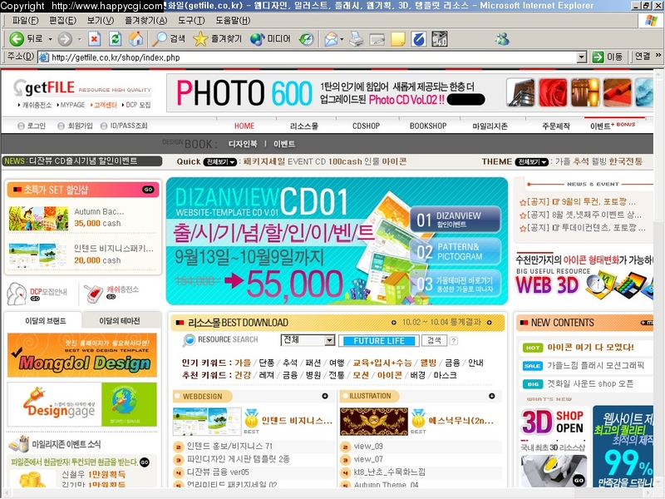Click the FUTURE LIFE search input field
Viewport: 665px width, 499px height.
tap(379, 341)
